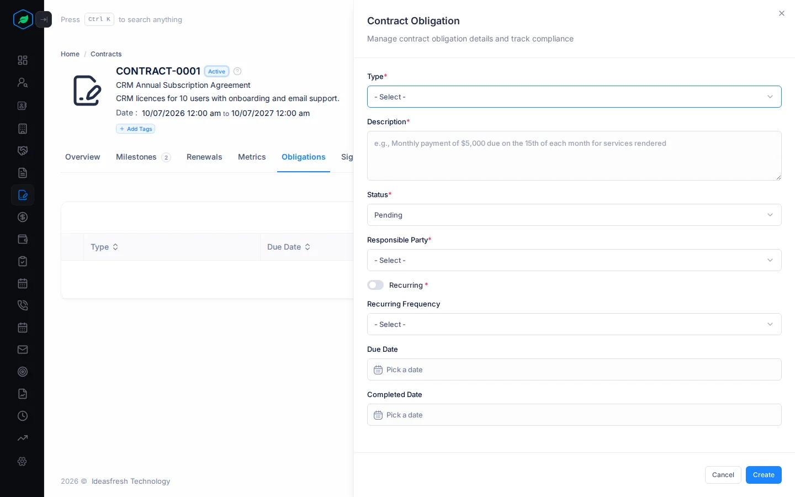Click the calendar icon in Due Date field
The width and height of the screenshot is (795, 497).
(378, 370)
